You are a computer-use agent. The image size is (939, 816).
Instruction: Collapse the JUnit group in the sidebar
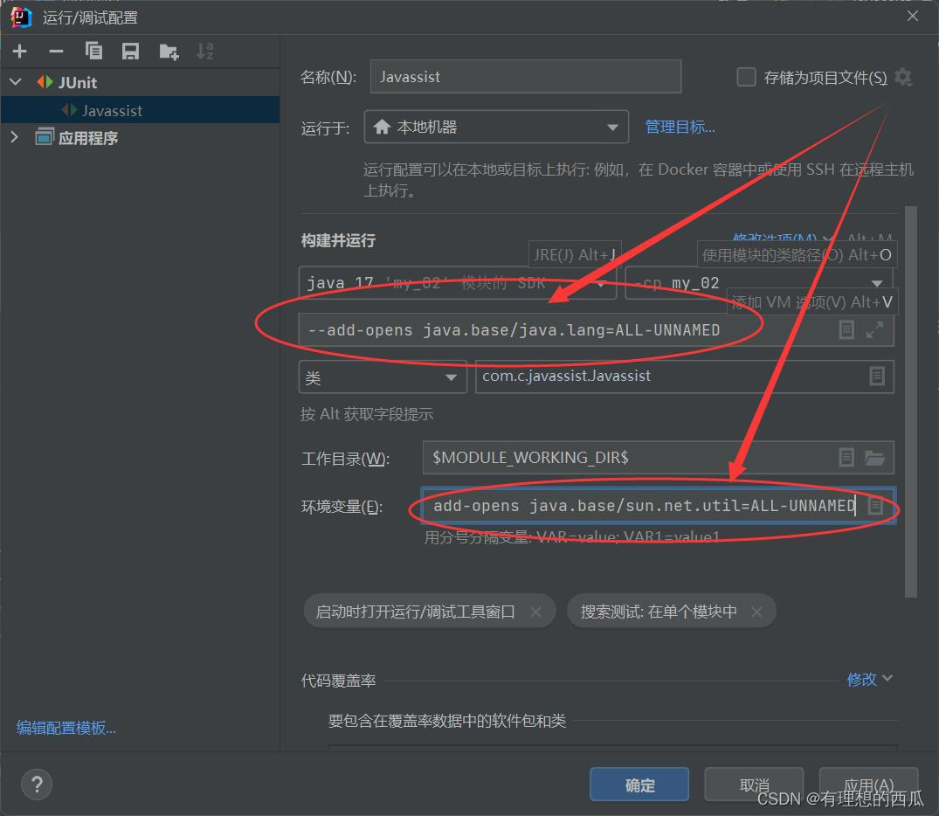tap(14, 81)
